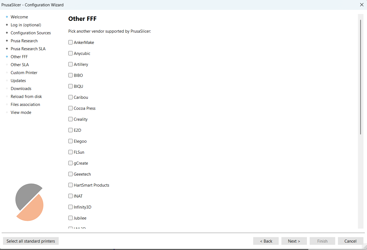
Task: Click the vertical scrollbar thumb
Action: [360, 77]
